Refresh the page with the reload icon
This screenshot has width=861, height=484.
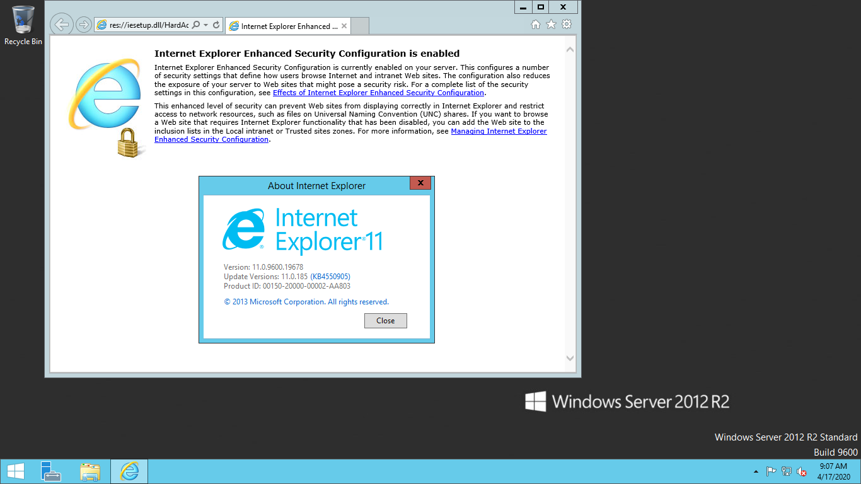click(216, 25)
